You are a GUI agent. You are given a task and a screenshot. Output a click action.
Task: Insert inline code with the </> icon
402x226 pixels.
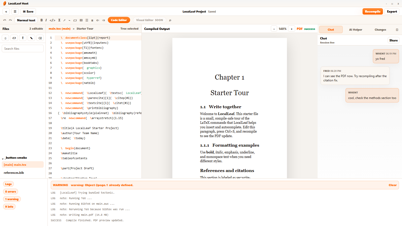point(53,20)
